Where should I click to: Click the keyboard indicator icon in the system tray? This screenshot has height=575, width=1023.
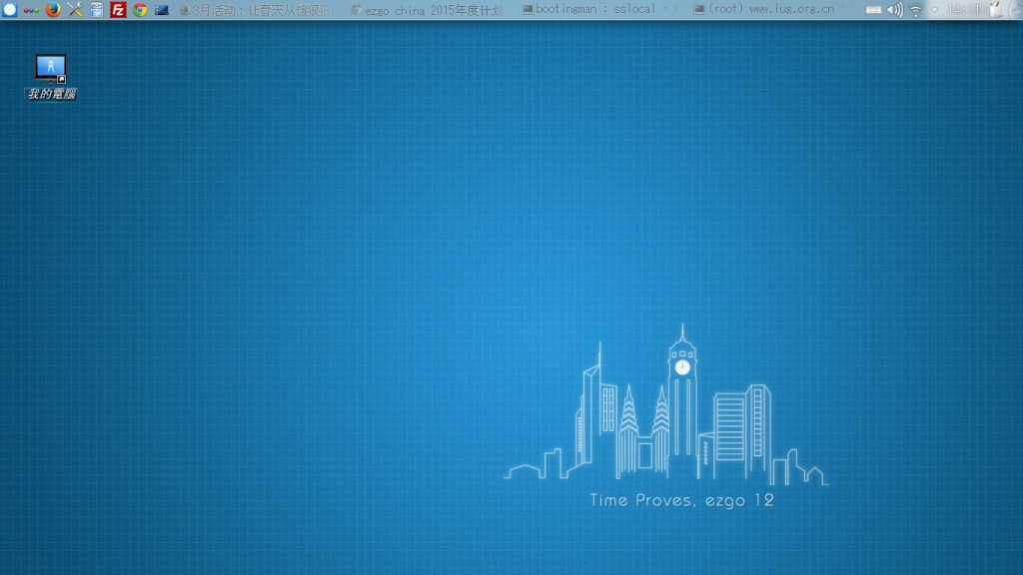point(873,10)
